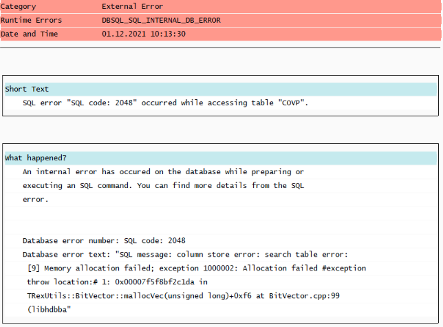Click the throw location address line
This screenshot has height=327, width=443.
coord(117,282)
